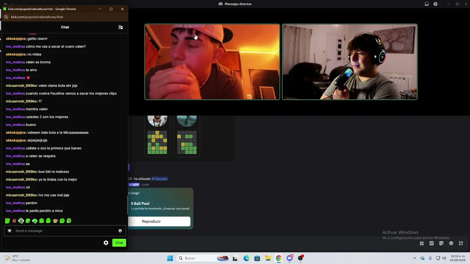Open Windows Start menu
The width and height of the screenshot is (470, 264).
point(170,258)
